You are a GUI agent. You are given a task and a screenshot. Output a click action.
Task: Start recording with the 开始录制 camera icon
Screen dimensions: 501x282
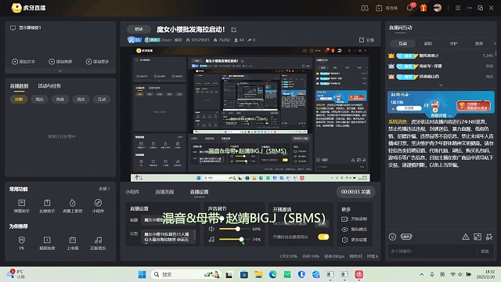click(x=344, y=219)
